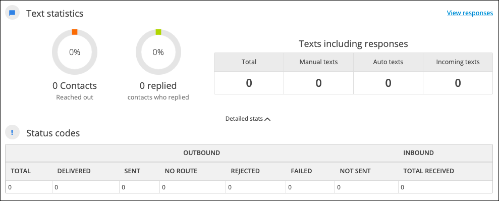Click the Auto texts column header

[388, 62]
